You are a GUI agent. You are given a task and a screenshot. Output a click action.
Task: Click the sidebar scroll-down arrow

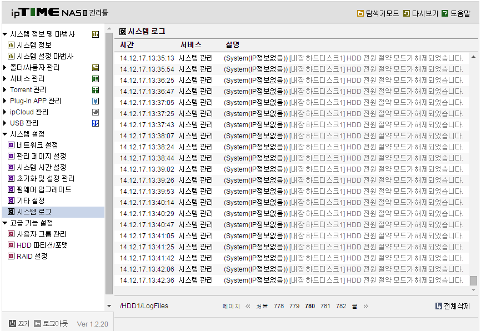[x=109, y=306]
